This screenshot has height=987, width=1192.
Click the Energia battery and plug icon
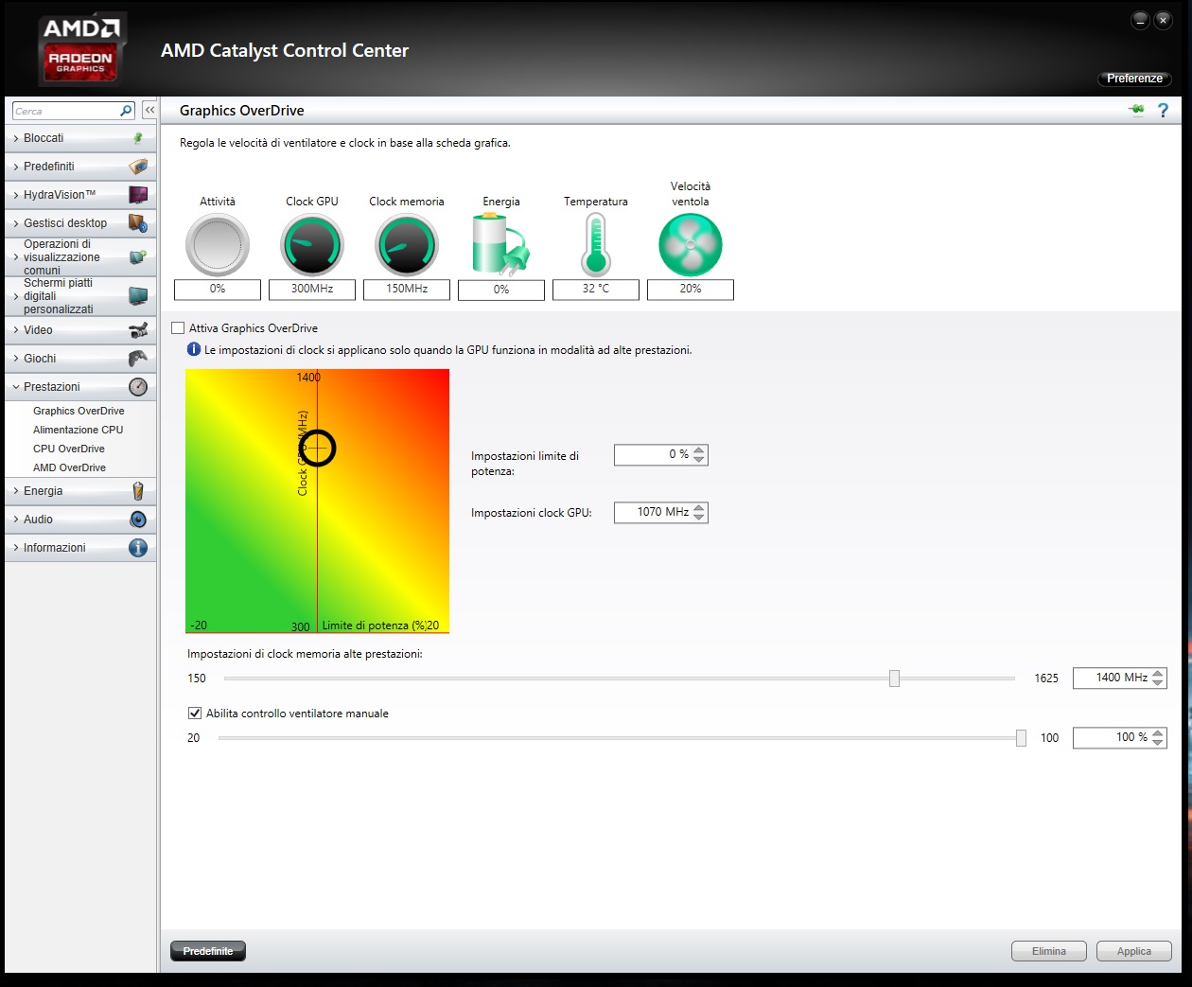click(x=501, y=244)
